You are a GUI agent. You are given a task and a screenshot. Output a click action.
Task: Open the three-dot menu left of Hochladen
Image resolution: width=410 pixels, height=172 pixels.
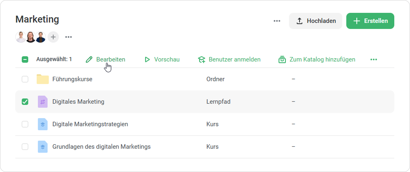point(277,21)
